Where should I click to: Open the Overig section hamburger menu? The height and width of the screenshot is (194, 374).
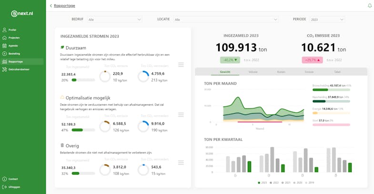coord(181,163)
